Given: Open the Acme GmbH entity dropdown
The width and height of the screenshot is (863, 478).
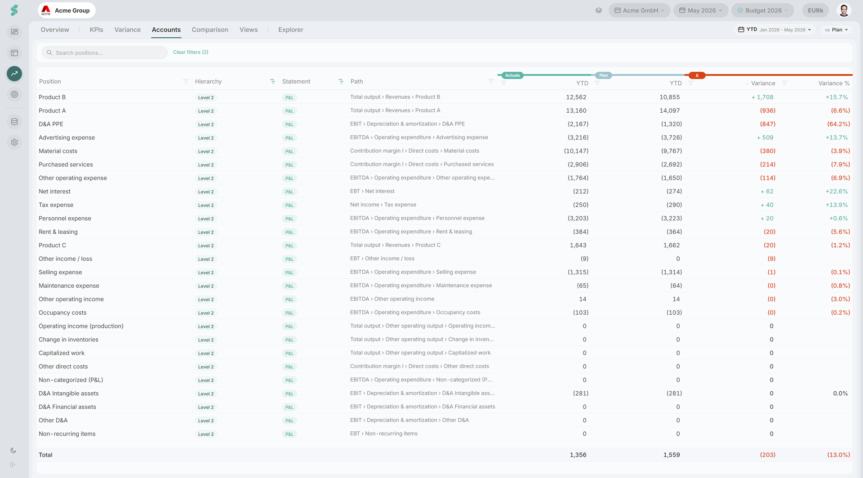Looking at the screenshot, I should click(639, 10).
